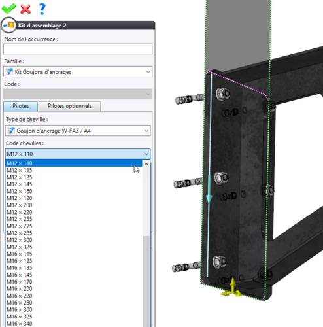323x327 pixels.
Task: Open the Pilotes optionnels tab
Action: [70, 106]
